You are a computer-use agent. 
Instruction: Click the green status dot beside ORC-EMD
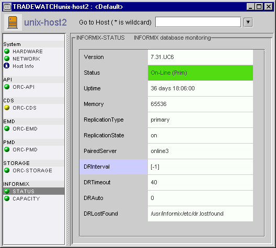[7, 128]
